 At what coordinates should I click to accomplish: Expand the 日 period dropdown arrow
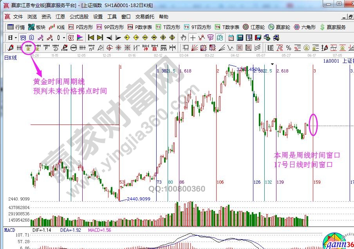pyautogui.click(x=16, y=38)
